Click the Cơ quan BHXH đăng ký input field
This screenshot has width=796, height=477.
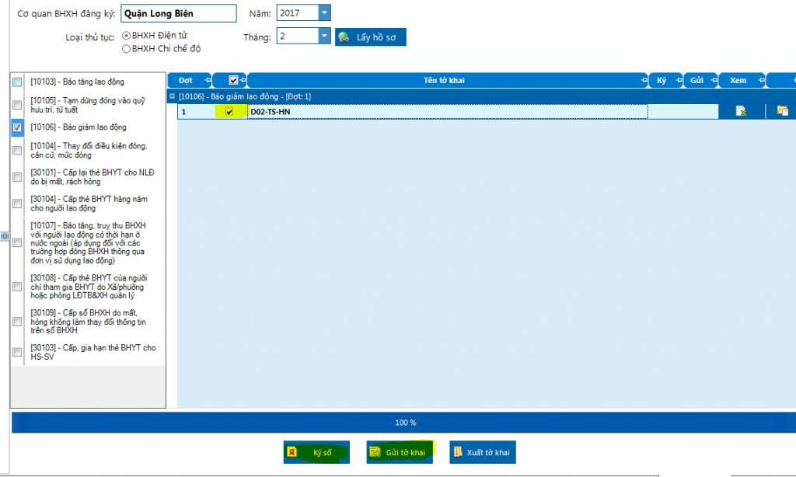click(x=178, y=14)
